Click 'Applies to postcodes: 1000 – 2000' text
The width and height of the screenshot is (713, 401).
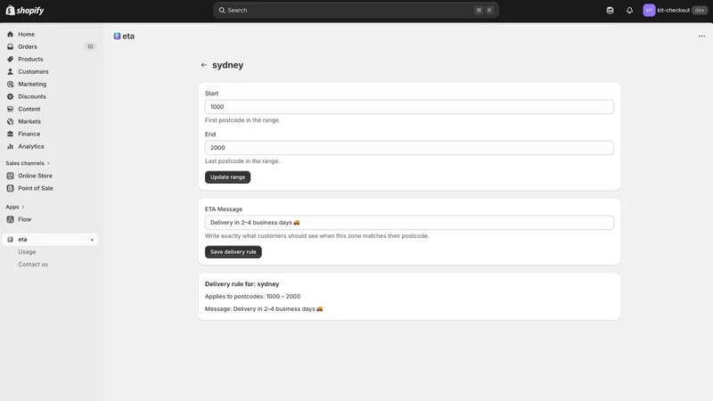click(x=253, y=297)
